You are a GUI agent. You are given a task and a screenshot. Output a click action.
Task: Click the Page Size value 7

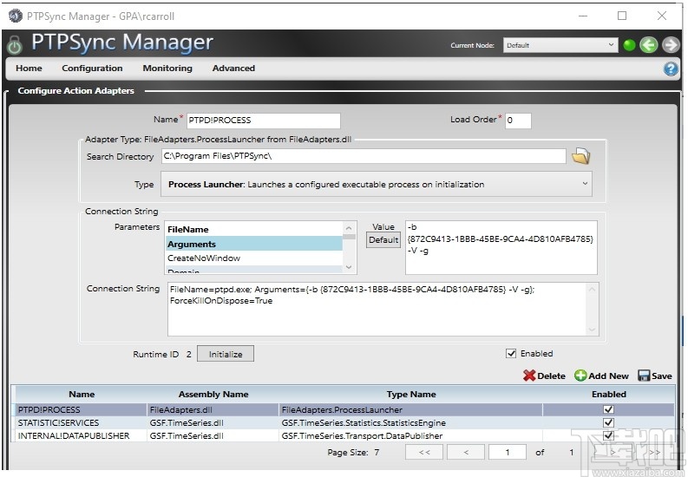click(x=377, y=452)
